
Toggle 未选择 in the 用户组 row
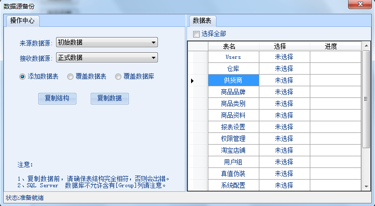(x=284, y=162)
